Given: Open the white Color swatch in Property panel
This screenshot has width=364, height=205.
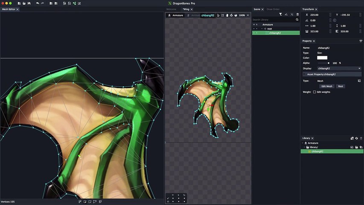Looking at the screenshot, I should click(322, 58).
